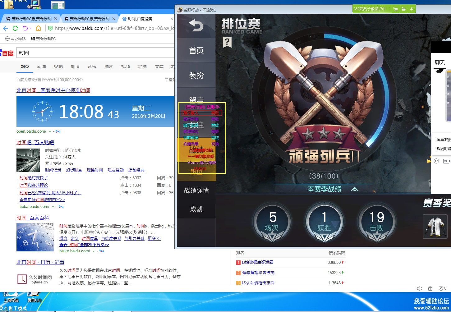Open the 更多>> link under 百度百科
451x312 pixels.
(x=154, y=238)
